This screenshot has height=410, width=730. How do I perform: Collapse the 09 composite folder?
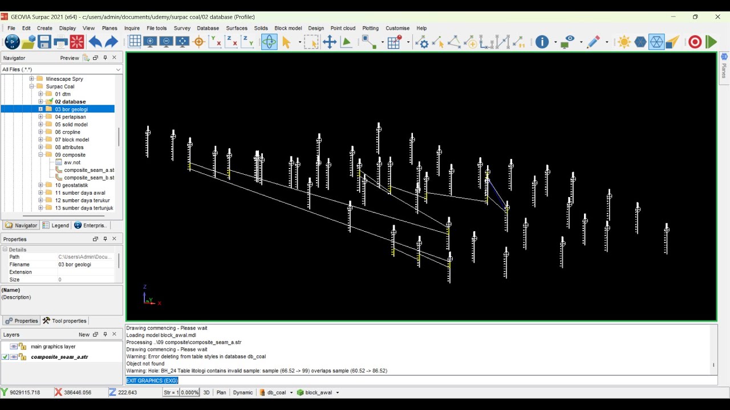point(40,155)
